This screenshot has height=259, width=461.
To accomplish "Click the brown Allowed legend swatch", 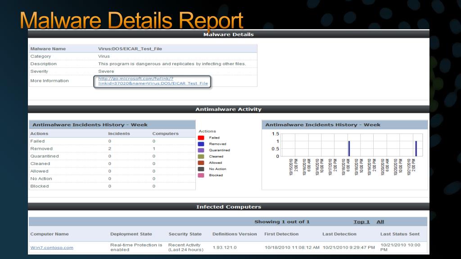I will pyautogui.click(x=201, y=163).
